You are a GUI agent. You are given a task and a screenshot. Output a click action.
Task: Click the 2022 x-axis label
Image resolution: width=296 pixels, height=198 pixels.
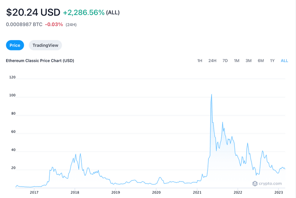pos(238,192)
